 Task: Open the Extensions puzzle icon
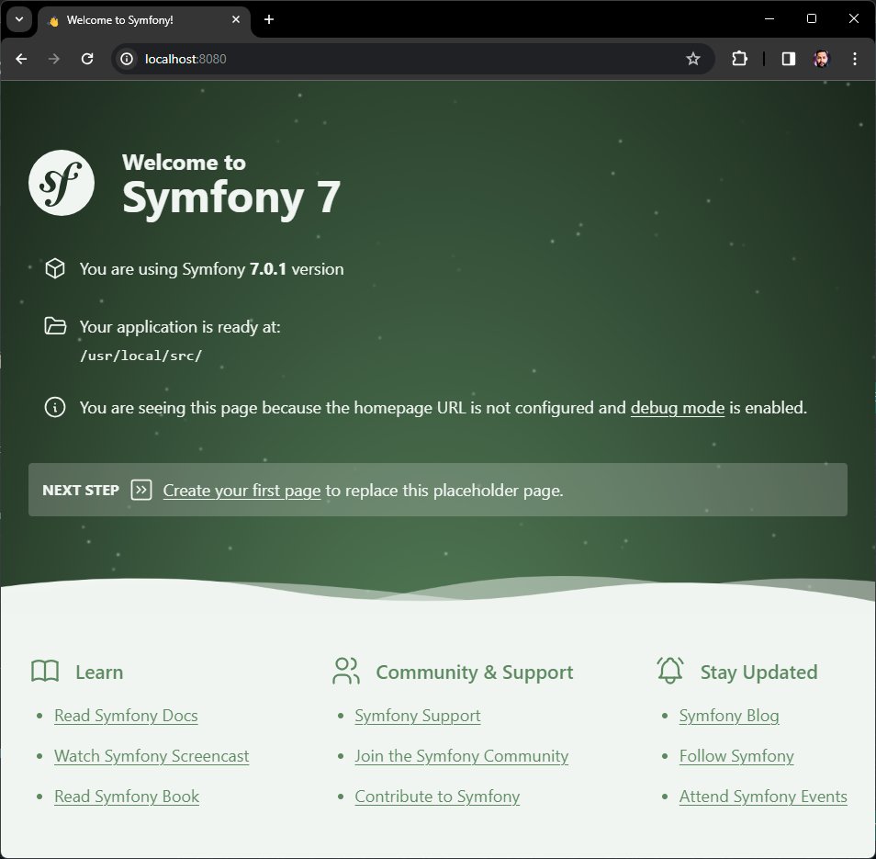tap(739, 59)
